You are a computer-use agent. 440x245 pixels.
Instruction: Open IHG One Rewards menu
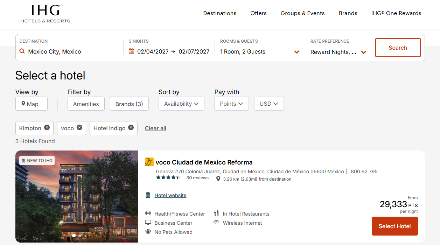pyautogui.click(x=396, y=13)
